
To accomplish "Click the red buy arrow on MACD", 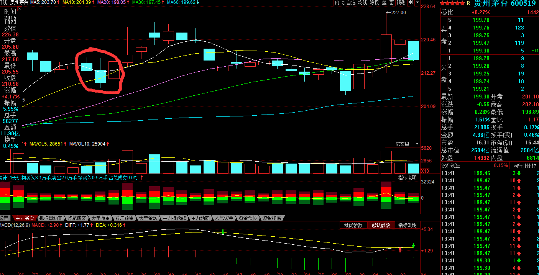I will pyautogui.click(x=400, y=250).
